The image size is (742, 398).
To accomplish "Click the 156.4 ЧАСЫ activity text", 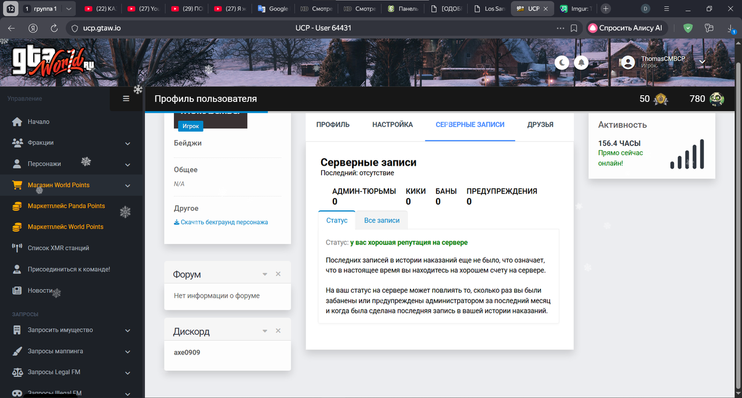I will point(619,143).
